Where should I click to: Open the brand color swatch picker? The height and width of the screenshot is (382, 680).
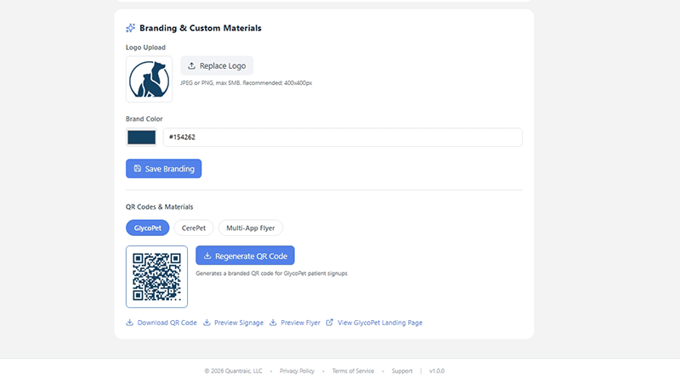[141, 138]
